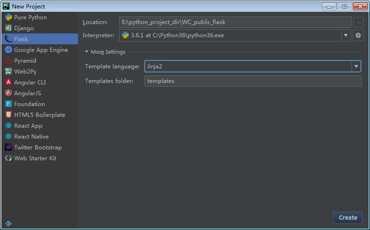
Task: Pick the HTML5 Boilerplate icon
Action: point(9,115)
